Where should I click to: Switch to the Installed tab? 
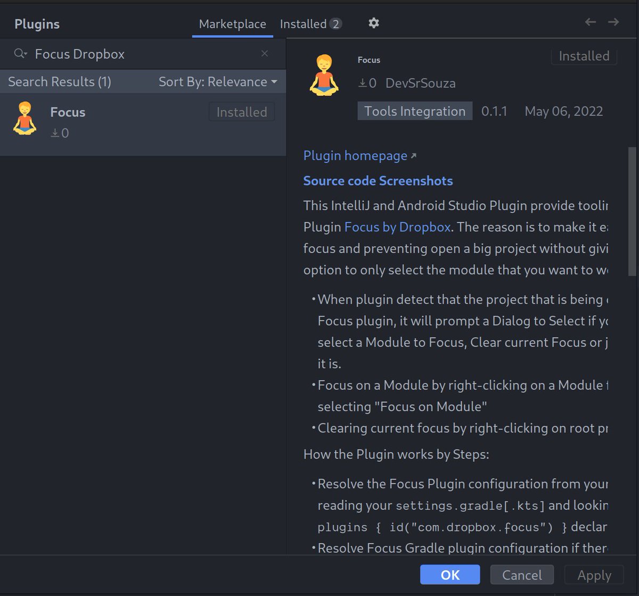click(x=311, y=24)
